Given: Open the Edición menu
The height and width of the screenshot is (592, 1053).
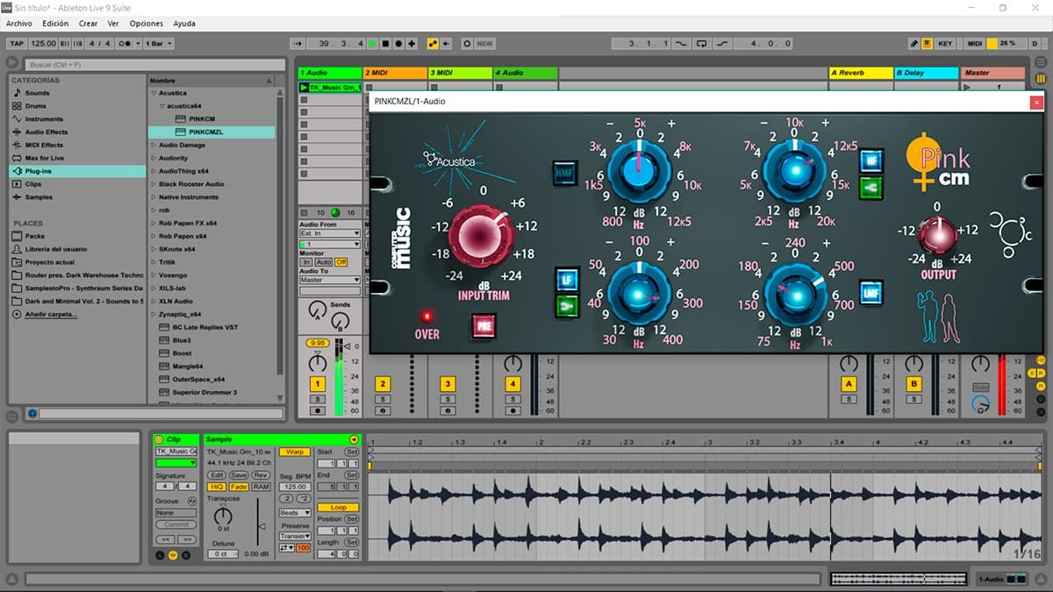Looking at the screenshot, I should pyautogui.click(x=55, y=24).
